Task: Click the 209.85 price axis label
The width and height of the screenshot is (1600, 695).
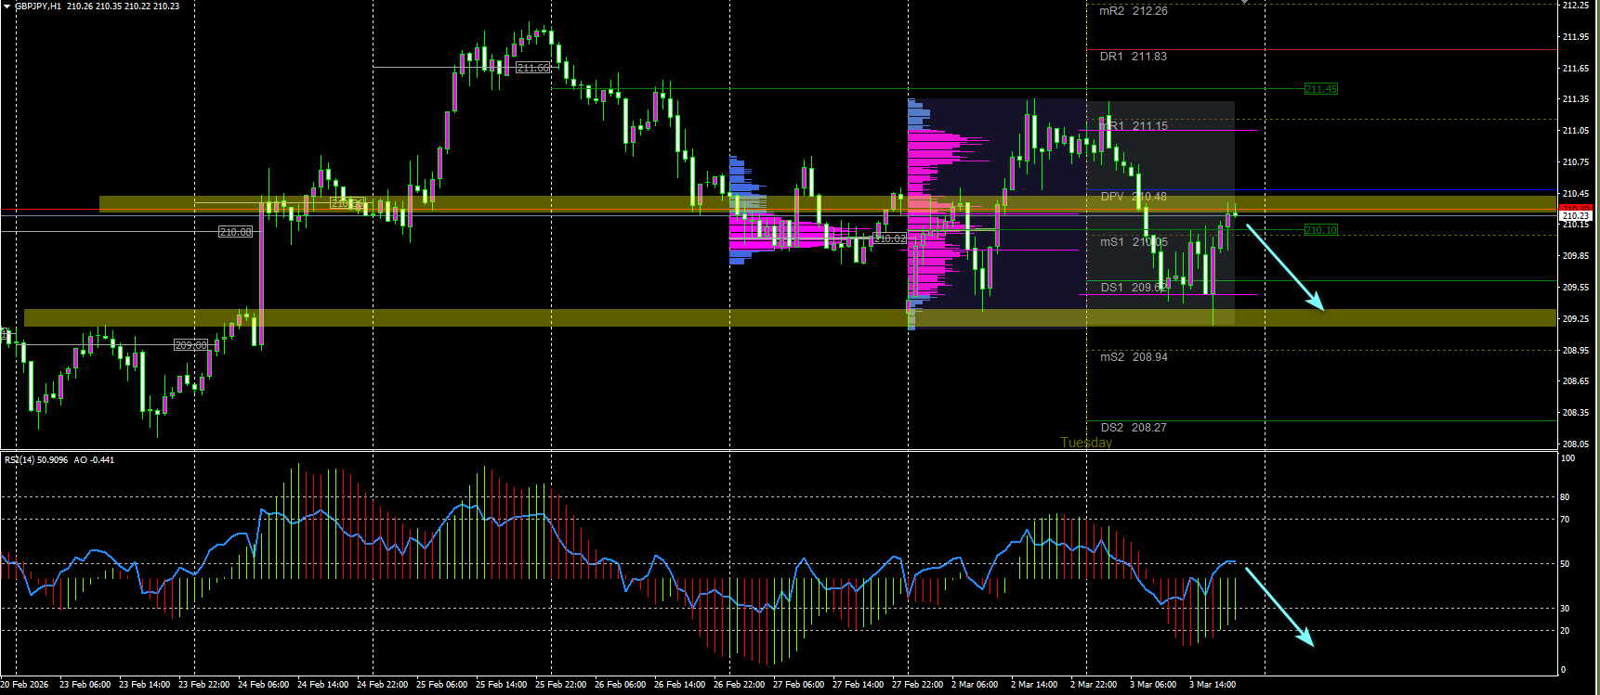Action: pyautogui.click(x=1576, y=256)
